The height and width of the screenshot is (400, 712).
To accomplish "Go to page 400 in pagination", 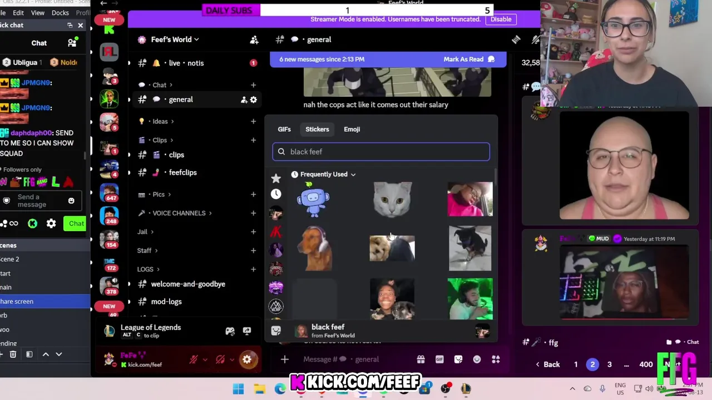I will click(x=646, y=364).
